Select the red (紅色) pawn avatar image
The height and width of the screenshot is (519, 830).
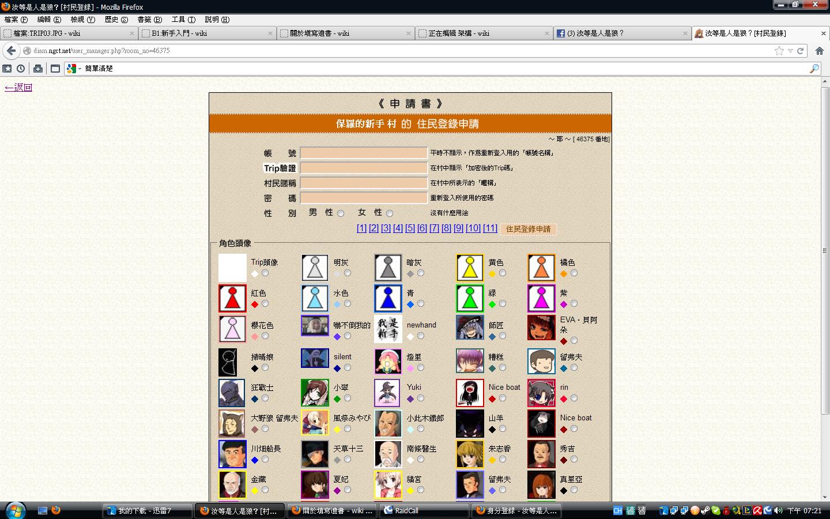pyautogui.click(x=232, y=299)
